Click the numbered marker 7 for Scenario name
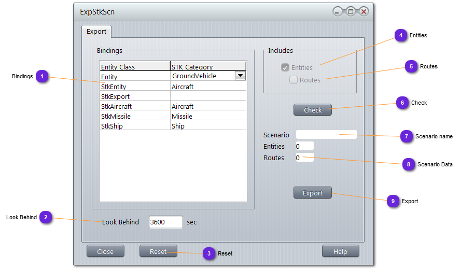Viewport: 461px width, 270px height. (x=407, y=136)
